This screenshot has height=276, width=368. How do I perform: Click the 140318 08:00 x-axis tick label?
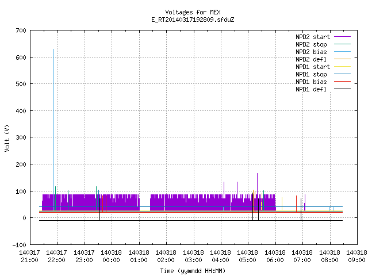coord(329,256)
